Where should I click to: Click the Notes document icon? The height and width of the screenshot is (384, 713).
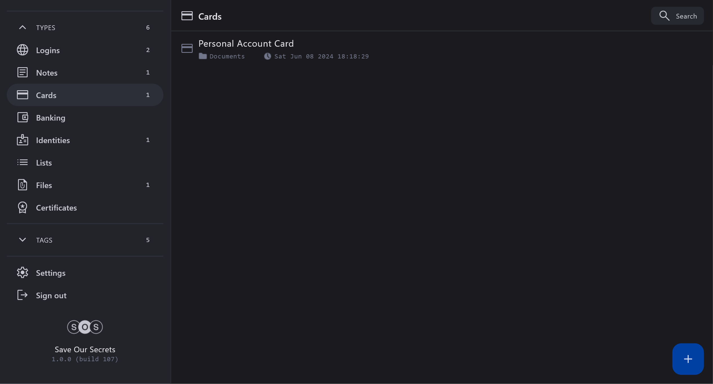click(x=23, y=73)
